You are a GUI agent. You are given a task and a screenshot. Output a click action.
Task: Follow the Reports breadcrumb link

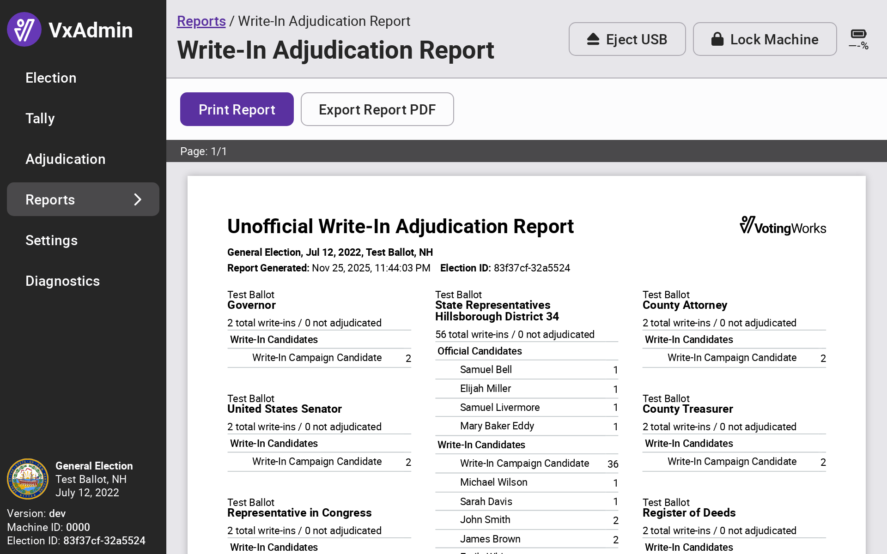click(201, 21)
